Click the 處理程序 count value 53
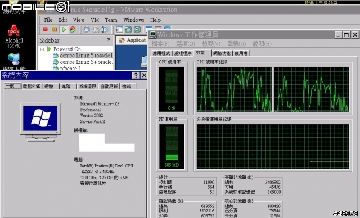Viewport: 360px width, 218px height. click(212, 192)
